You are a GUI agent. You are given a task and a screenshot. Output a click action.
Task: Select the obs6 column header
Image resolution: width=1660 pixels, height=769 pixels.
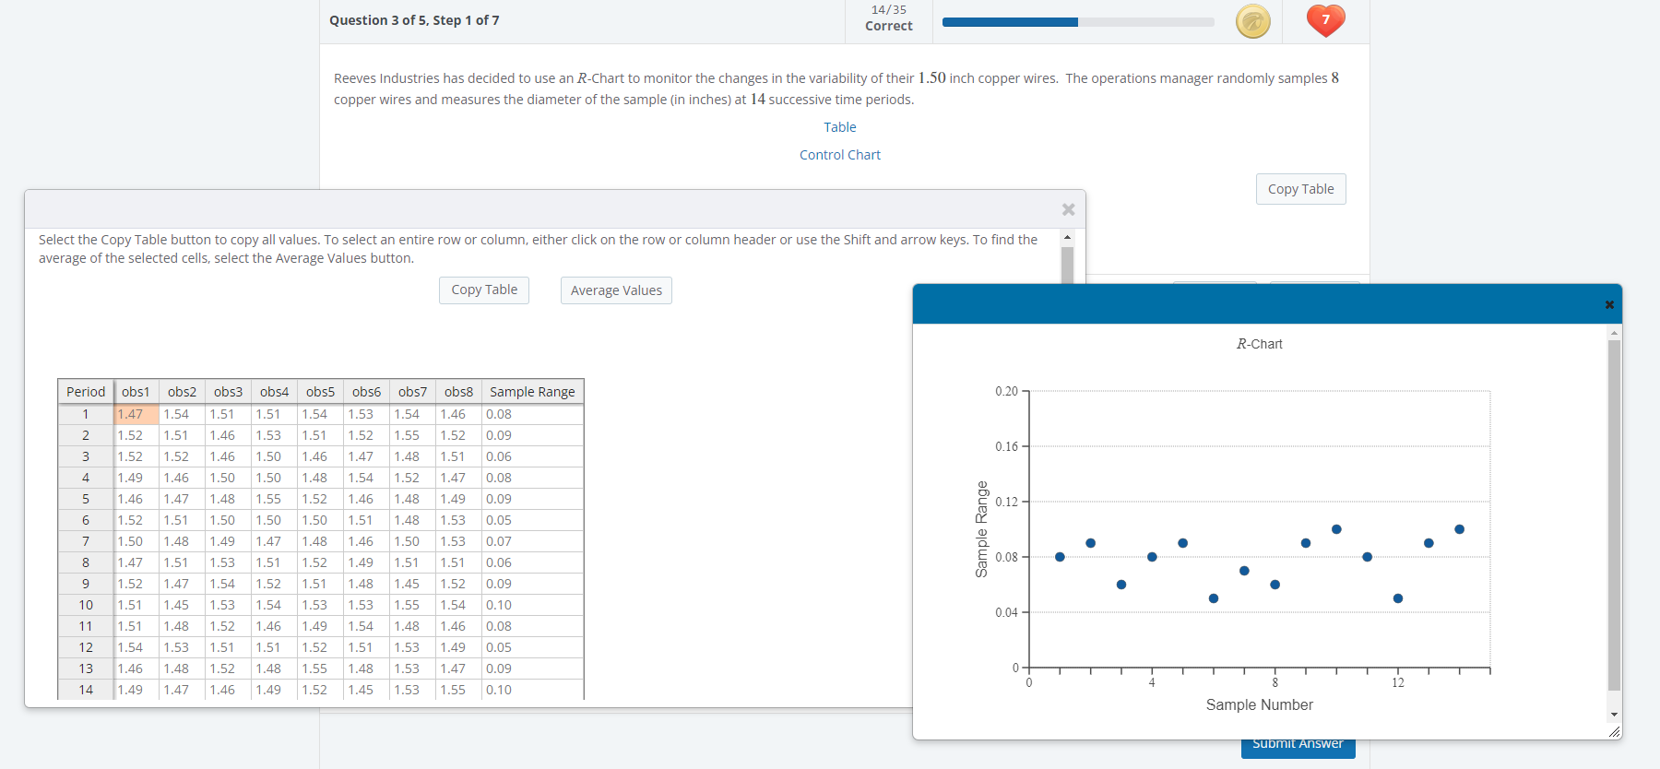pyautogui.click(x=366, y=392)
